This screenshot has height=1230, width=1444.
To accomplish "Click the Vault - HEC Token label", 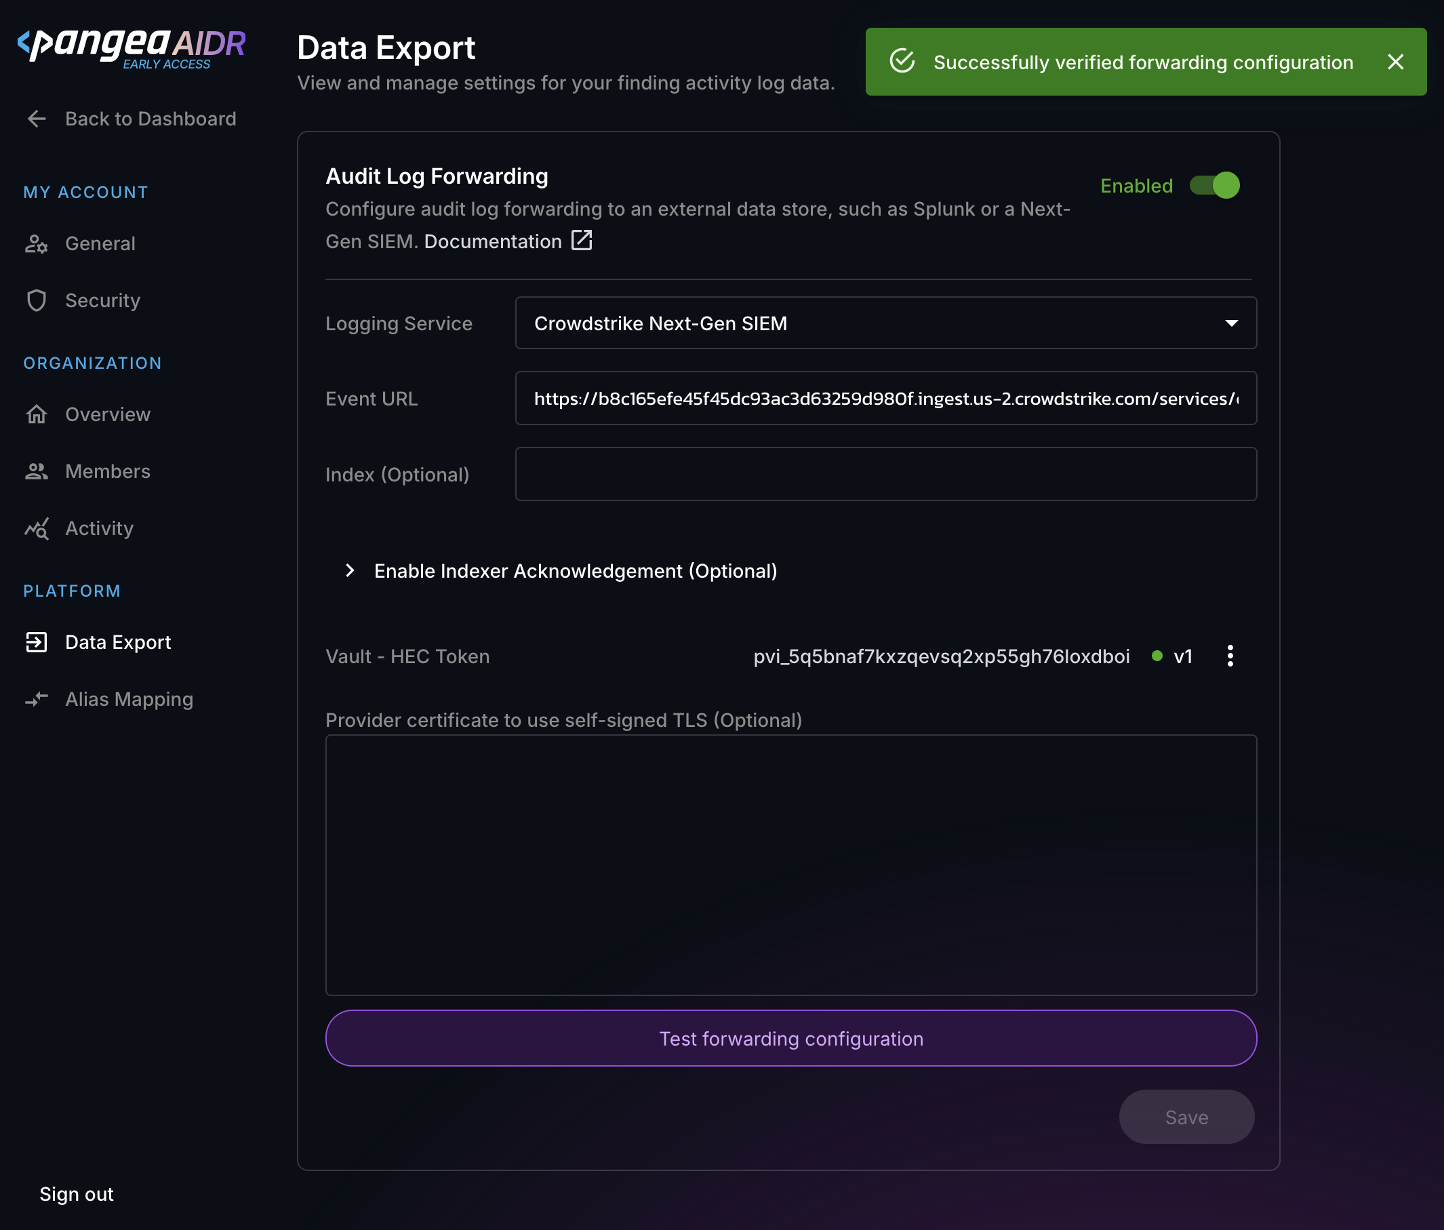I will (x=407, y=656).
